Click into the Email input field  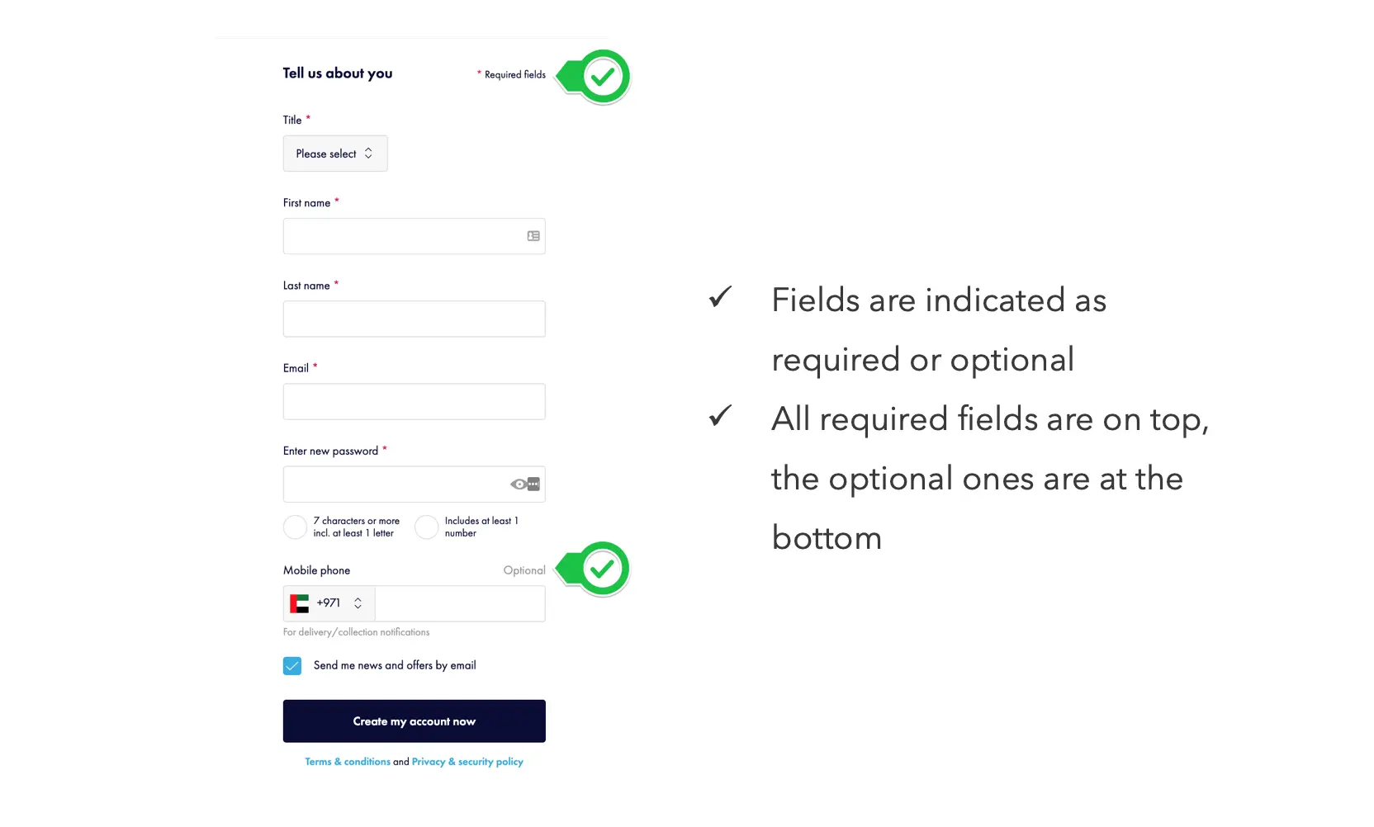click(x=414, y=402)
